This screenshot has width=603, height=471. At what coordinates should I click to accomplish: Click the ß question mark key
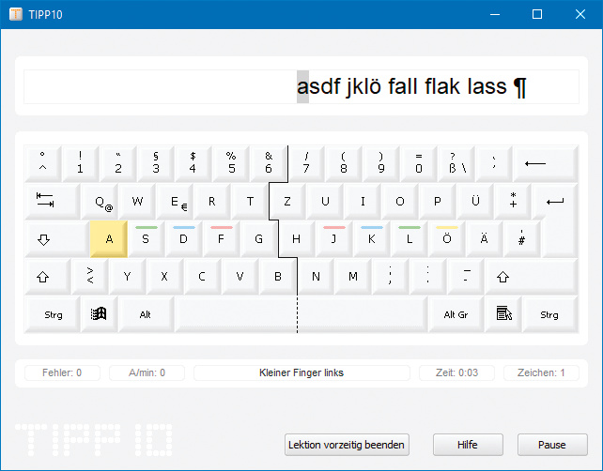click(456, 163)
